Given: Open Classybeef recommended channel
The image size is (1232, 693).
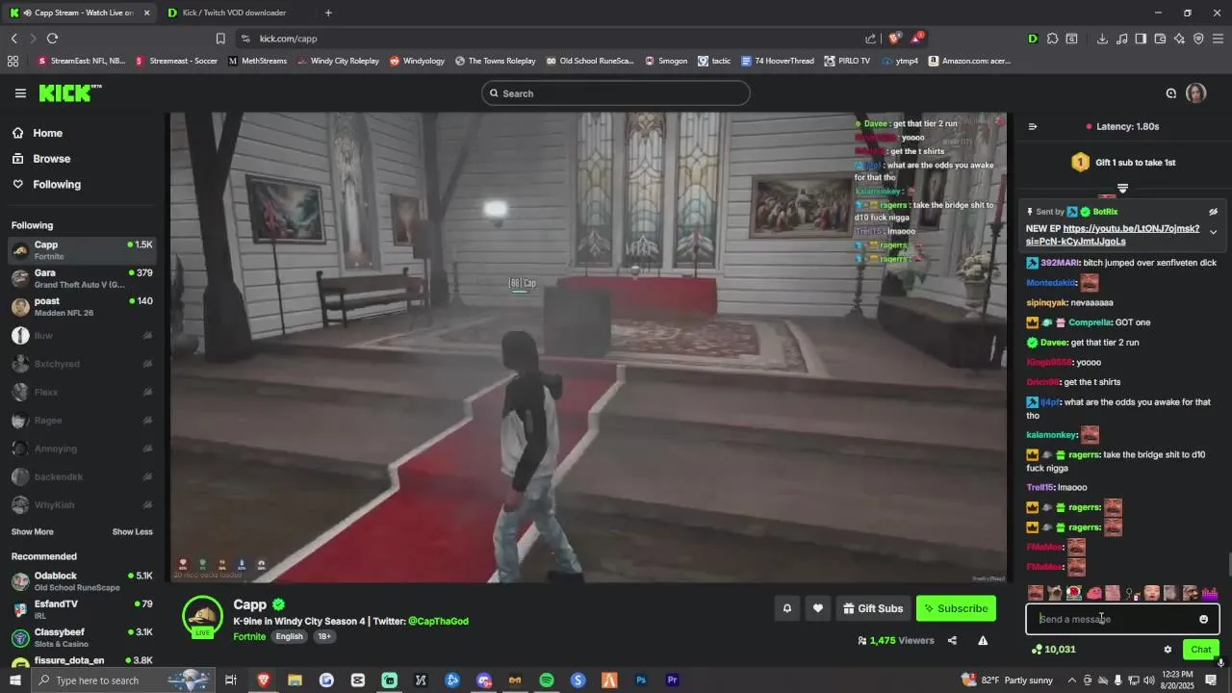Looking at the screenshot, I should tap(82, 637).
